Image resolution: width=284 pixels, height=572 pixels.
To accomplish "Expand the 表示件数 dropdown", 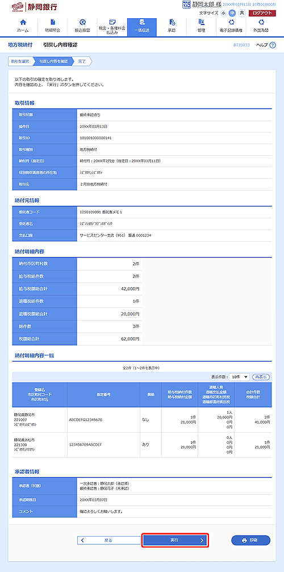I will (x=239, y=376).
